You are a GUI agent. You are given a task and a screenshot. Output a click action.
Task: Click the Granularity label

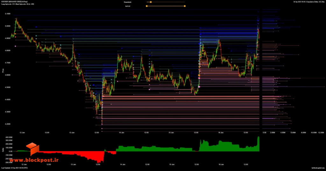click(x=127, y=2)
